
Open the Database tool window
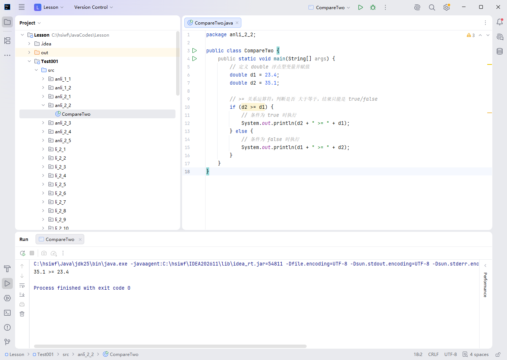[500, 51]
